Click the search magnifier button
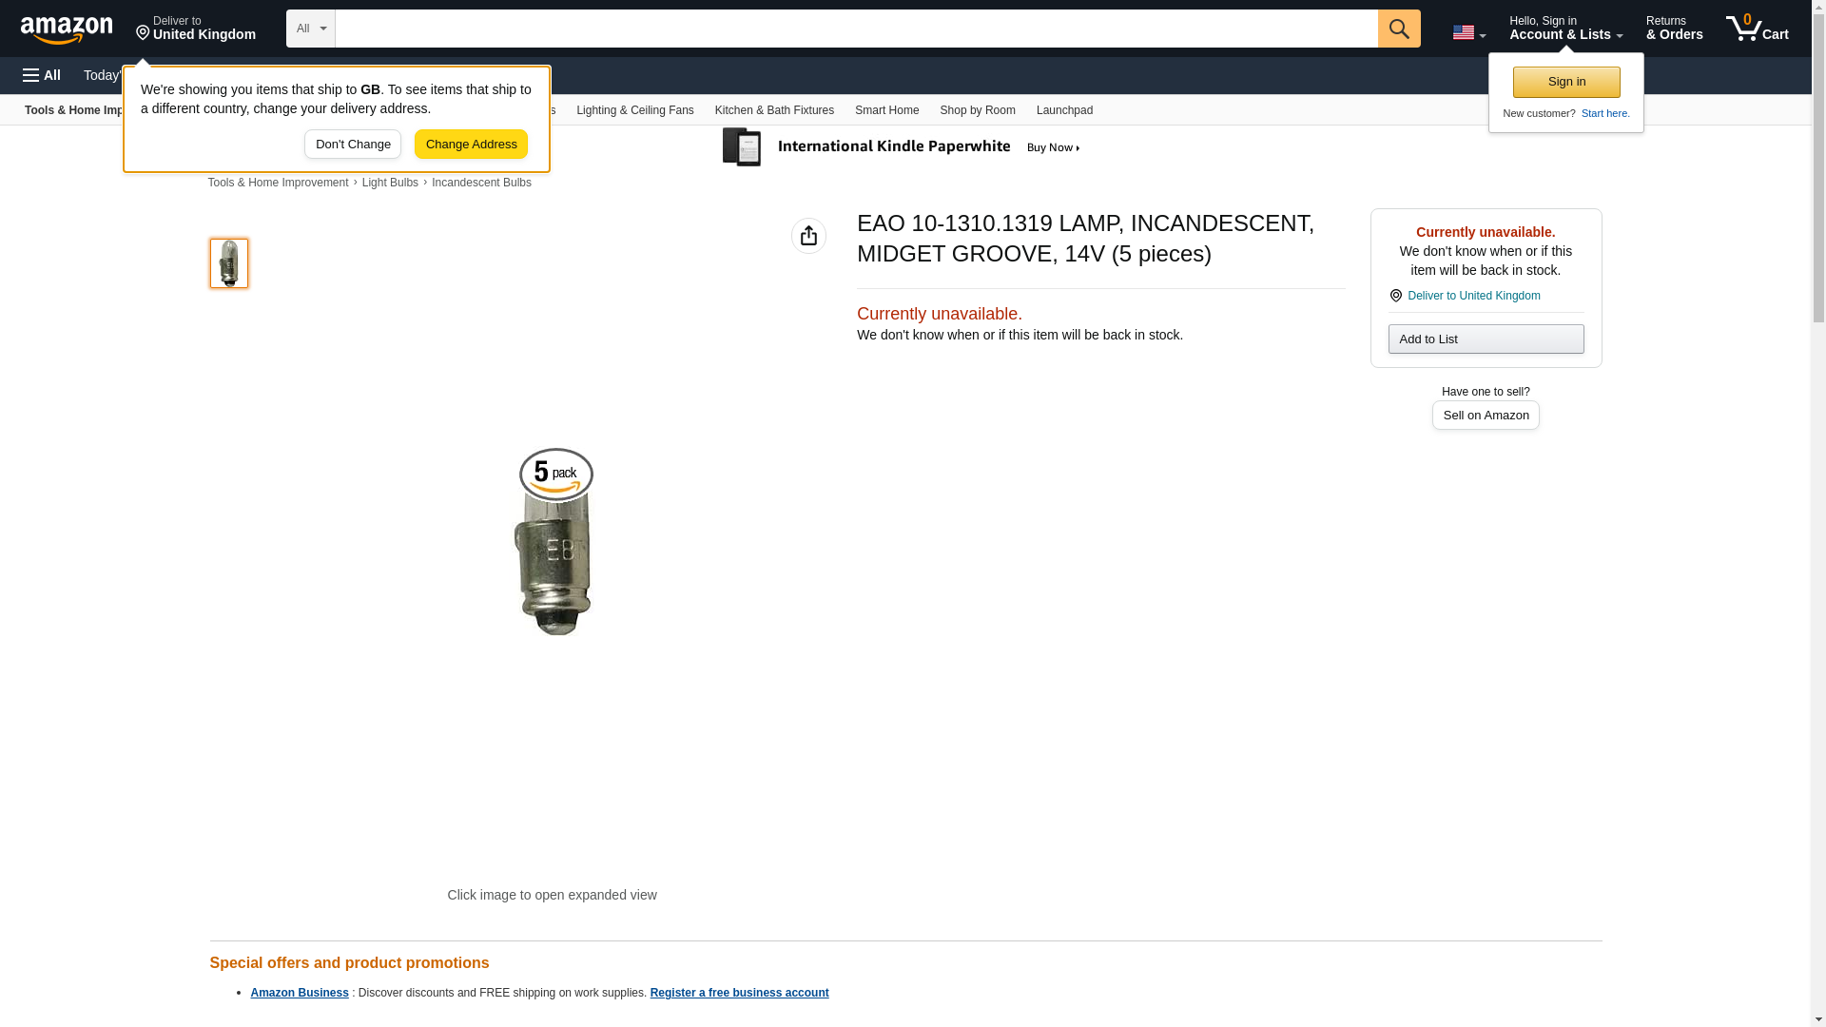 pyautogui.click(x=1399, y=29)
